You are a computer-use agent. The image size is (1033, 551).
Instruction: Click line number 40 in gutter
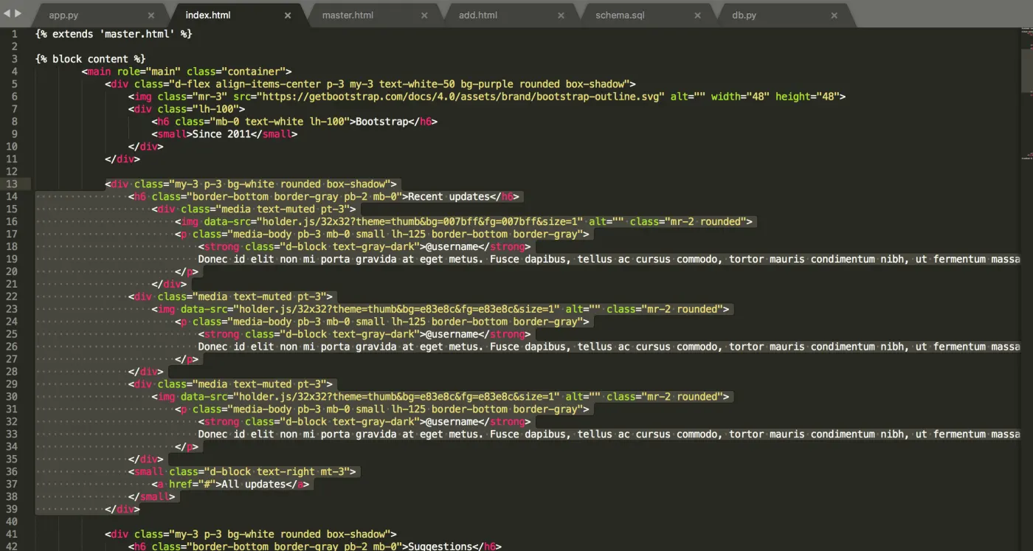point(12,521)
